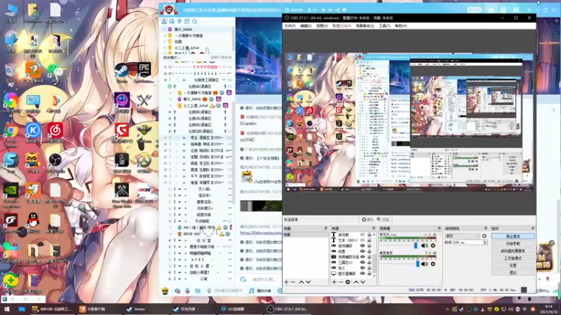561x315 pixels.
Task: Adjust 麦克风/Aux volume slider handle
Action: 416,246
